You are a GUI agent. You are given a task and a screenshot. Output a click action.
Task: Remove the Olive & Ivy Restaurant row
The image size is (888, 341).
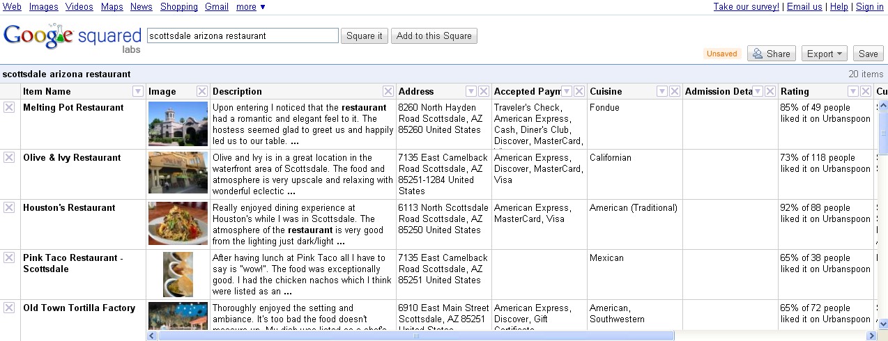pyautogui.click(x=9, y=157)
